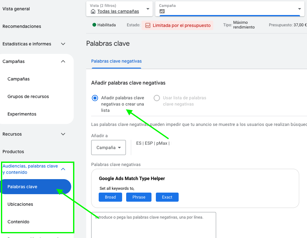This screenshot has height=238, width=307.
Task: Click the campaign chart icon under Campaña
Action: (x=162, y=12)
